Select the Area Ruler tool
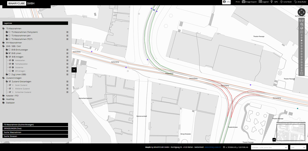The height and width of the screenshot is (151, 308). 300,2
